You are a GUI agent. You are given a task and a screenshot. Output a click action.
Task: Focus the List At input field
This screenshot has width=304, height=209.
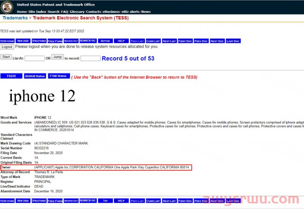(x=35, y=58)
